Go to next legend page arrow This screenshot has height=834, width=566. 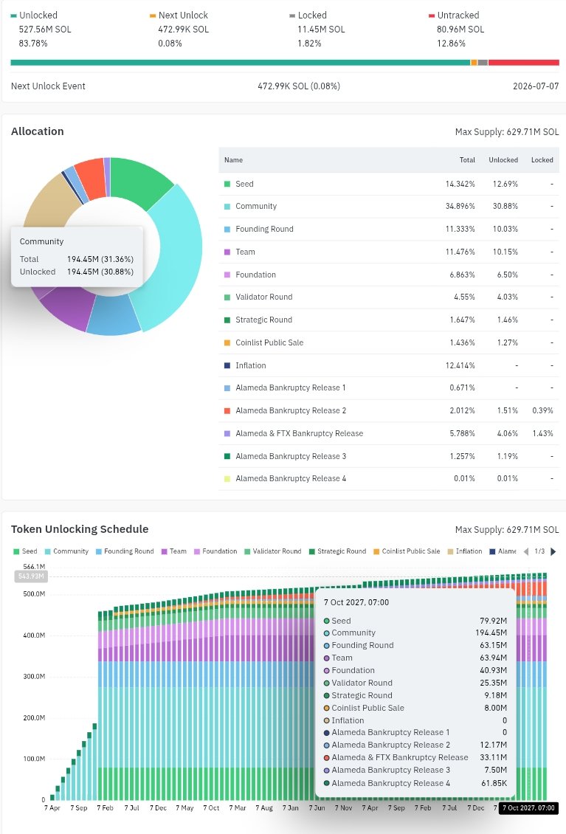pos(553,551)
